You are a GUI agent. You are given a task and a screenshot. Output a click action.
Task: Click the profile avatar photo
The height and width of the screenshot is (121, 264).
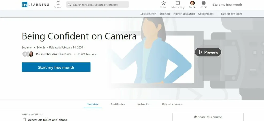point(192,3)
